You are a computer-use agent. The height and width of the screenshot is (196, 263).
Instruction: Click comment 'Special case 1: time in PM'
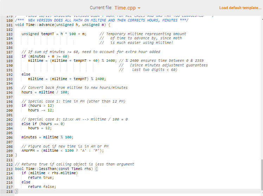pos(73,102)
